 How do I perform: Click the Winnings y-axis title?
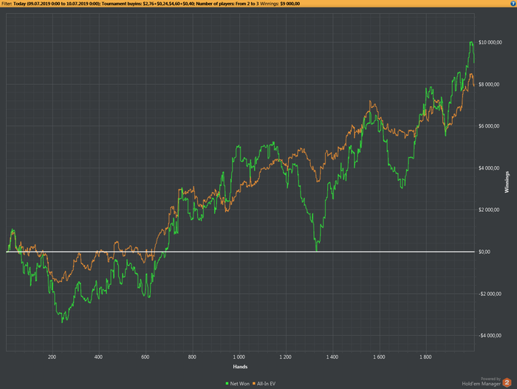(507, 182)
